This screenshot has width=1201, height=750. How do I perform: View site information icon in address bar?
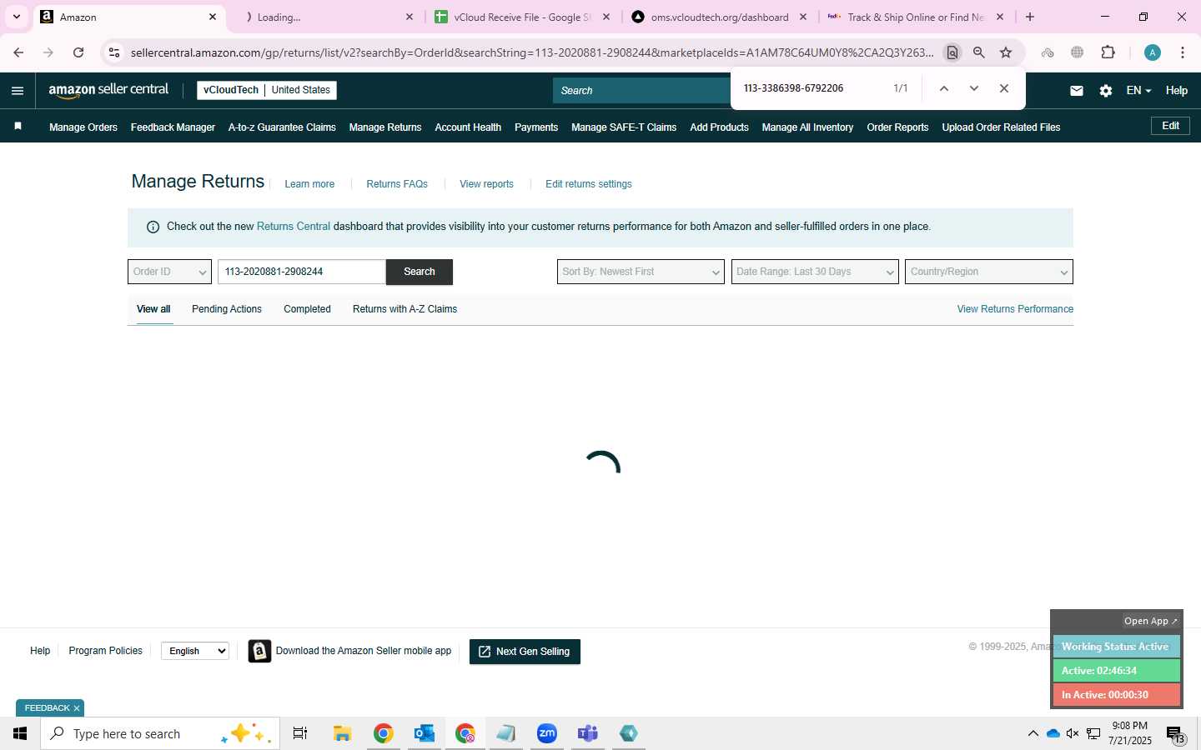click(114, 52)
